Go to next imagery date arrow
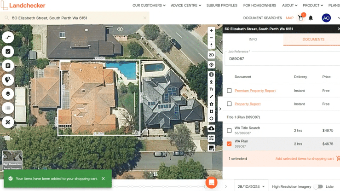 pos(226,186)
